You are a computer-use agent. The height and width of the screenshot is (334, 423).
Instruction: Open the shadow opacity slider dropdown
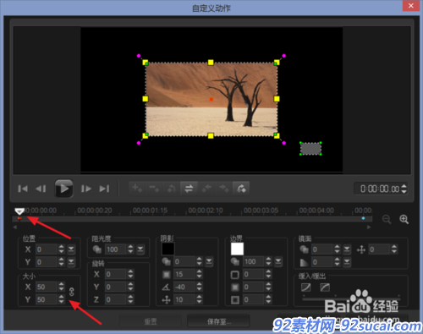209,261
